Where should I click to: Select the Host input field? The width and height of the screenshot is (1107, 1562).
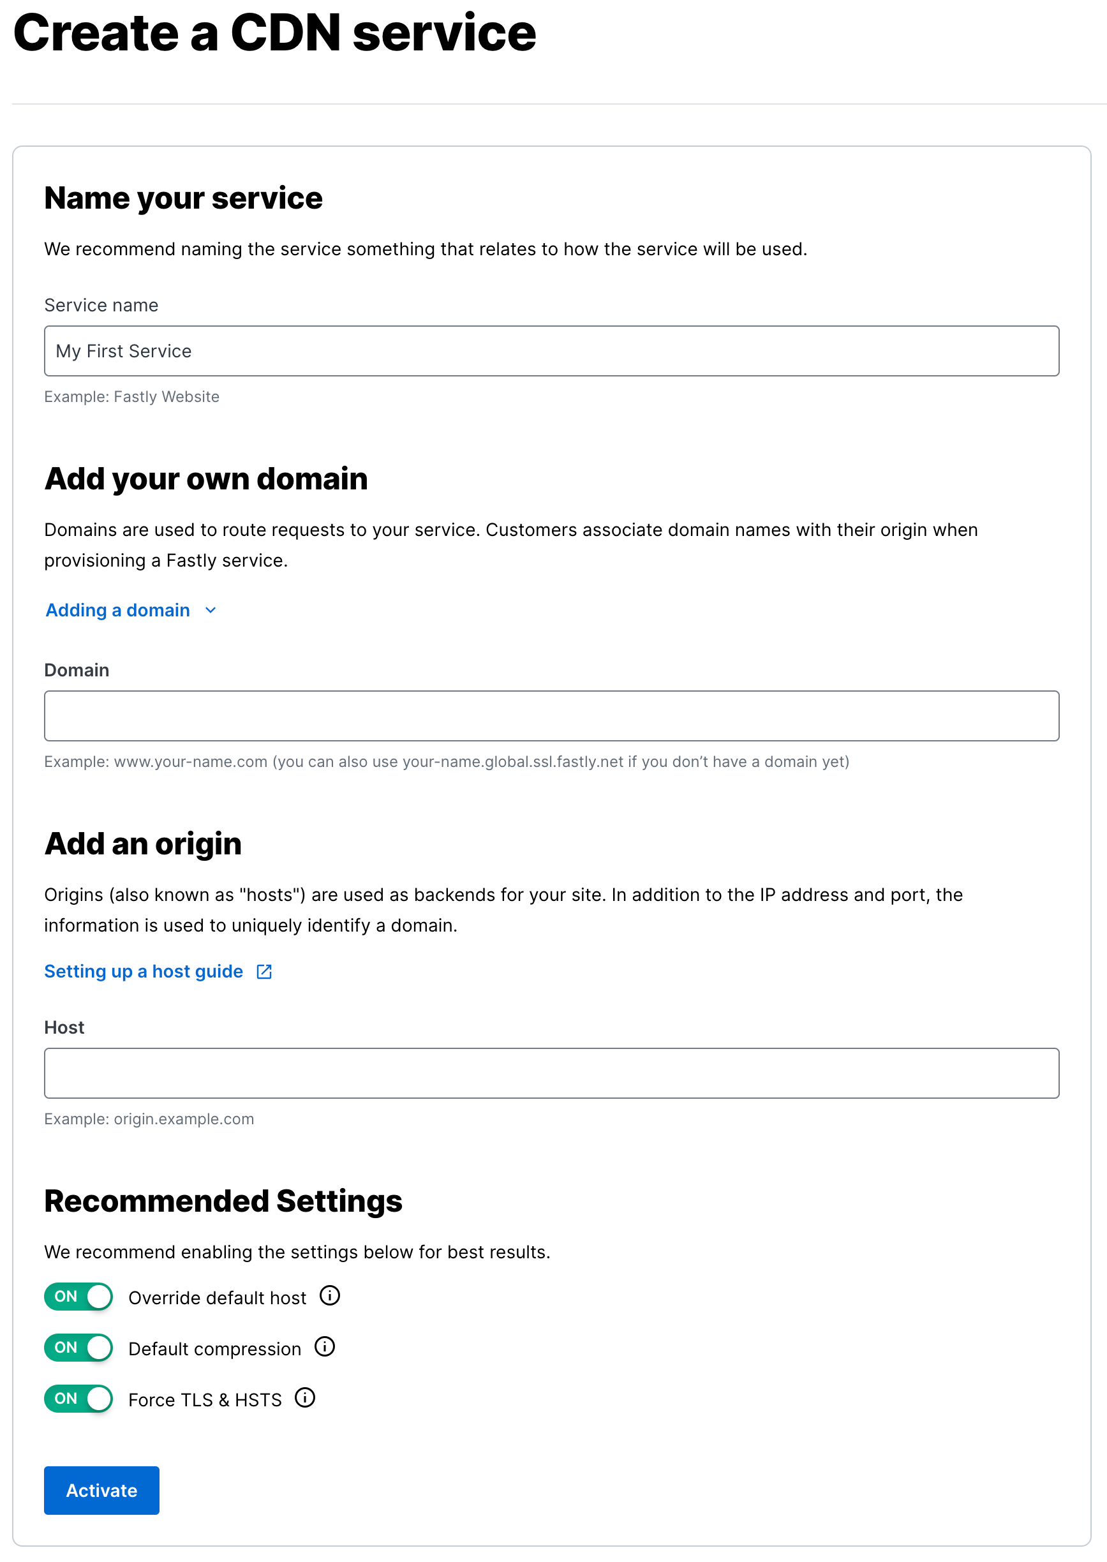pos(551,1073)
